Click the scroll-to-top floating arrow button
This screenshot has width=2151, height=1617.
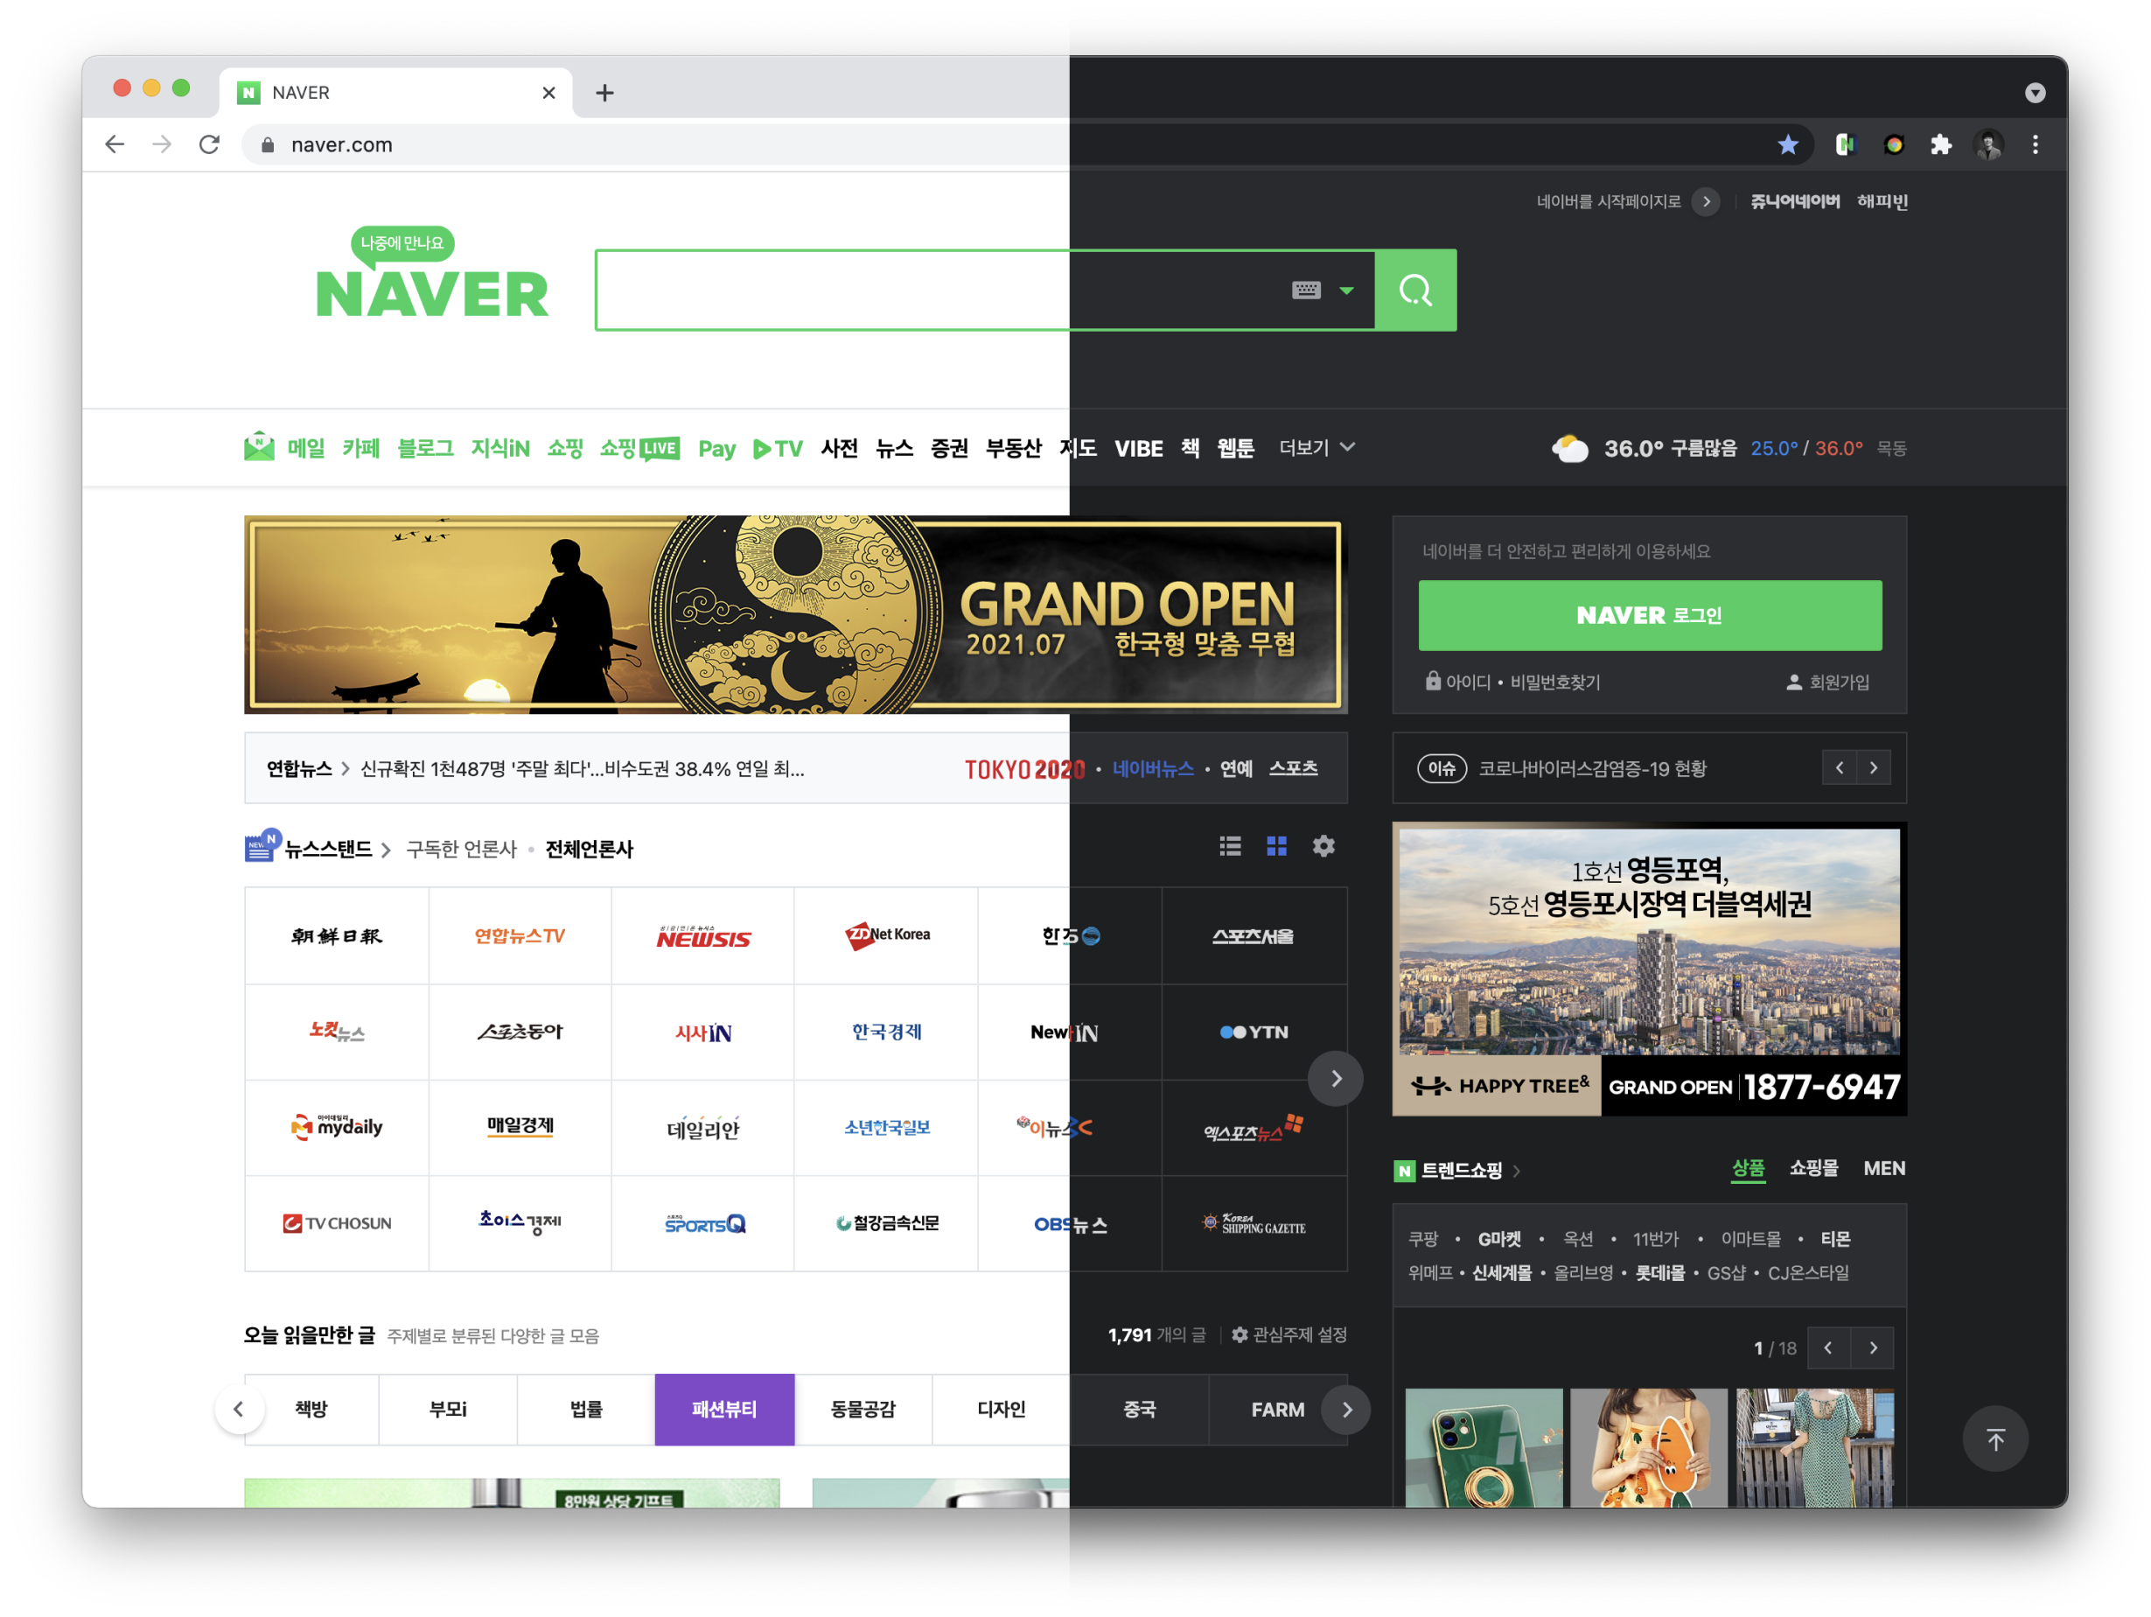[1995, 1439]
